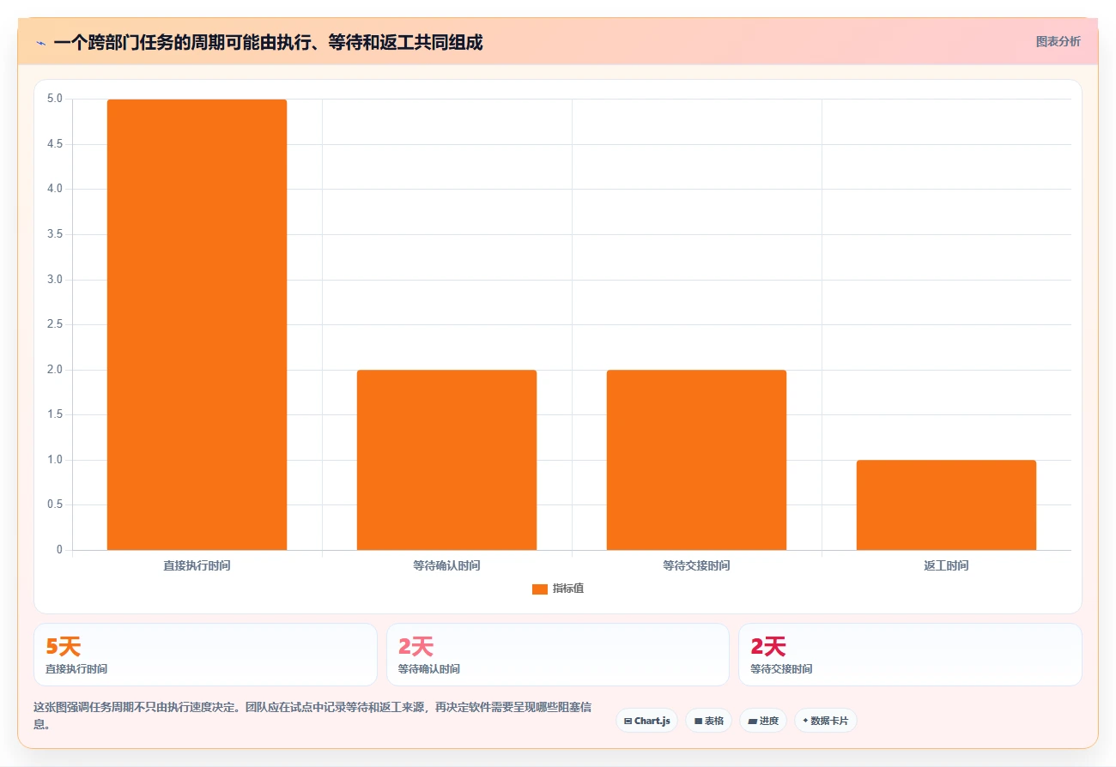Click the 等待交接时间 bar in chart
Image resolution: width=1116 pixels, height=767 pixels.
tap(696, 460)
